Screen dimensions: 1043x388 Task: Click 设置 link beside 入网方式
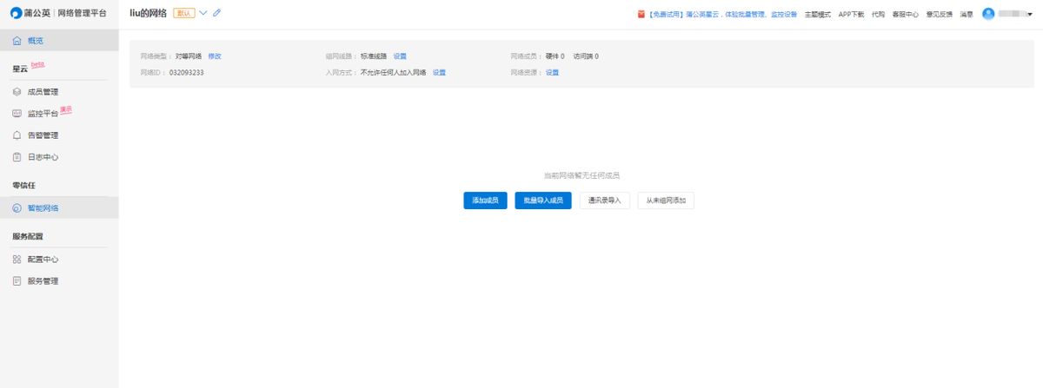[439, 73]
